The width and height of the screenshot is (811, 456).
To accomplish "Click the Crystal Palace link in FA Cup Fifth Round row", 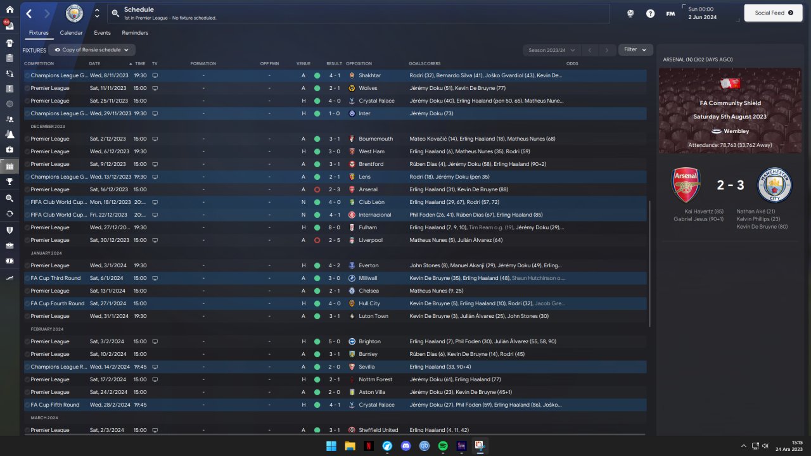I will tap(376, 405).
